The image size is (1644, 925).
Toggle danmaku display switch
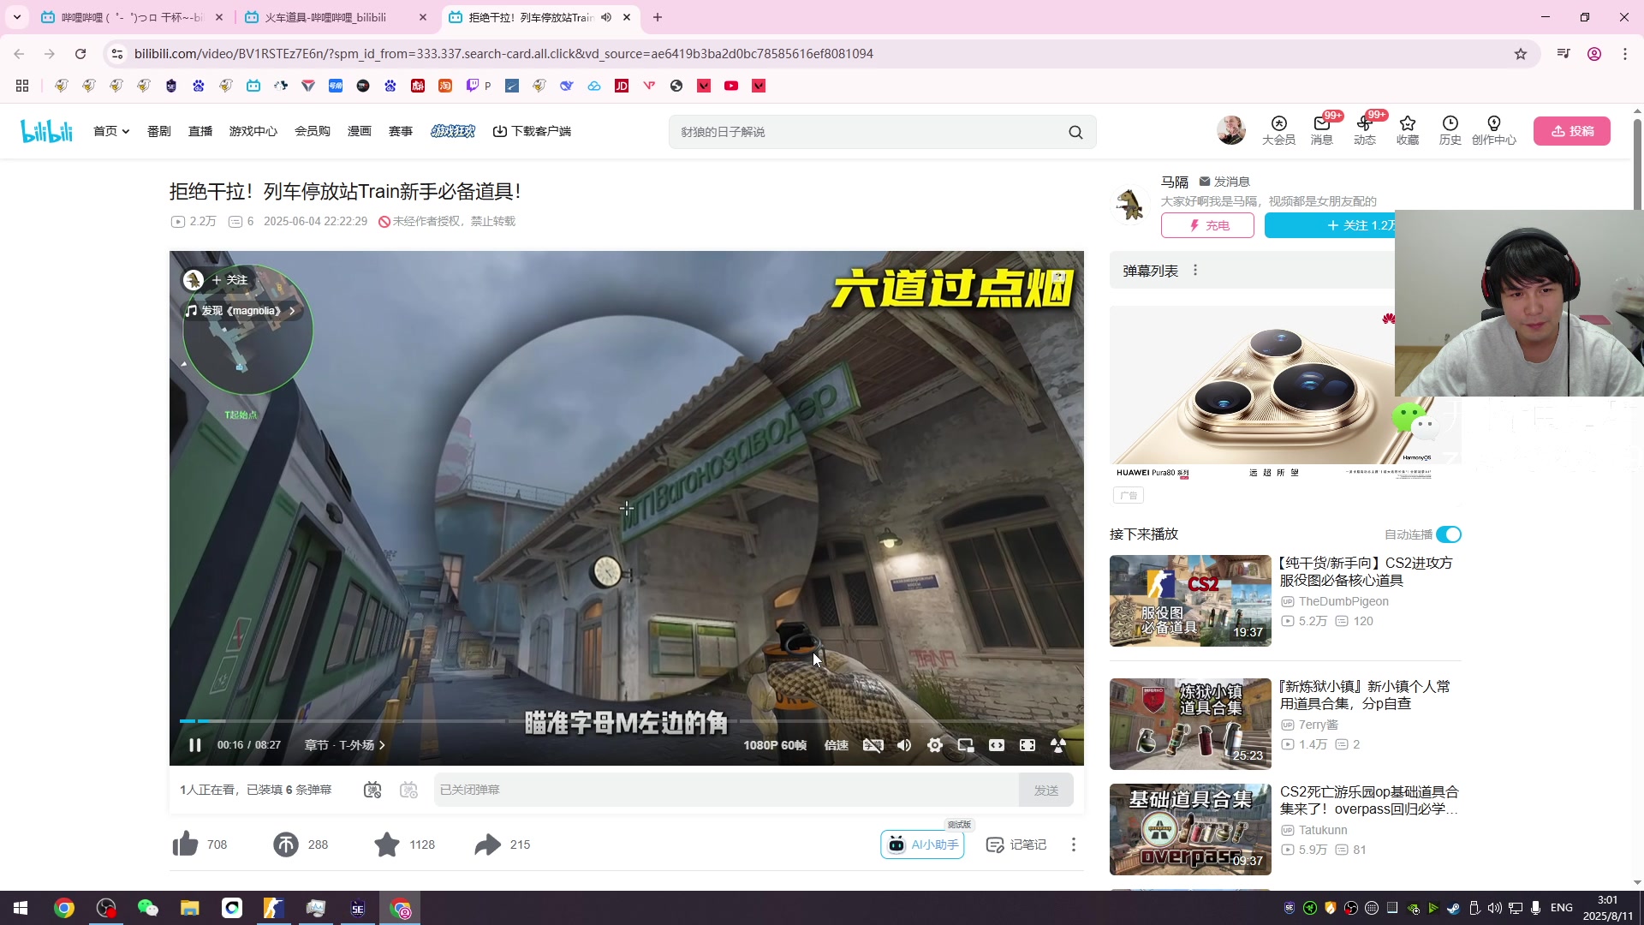click(x=372, y=790)
